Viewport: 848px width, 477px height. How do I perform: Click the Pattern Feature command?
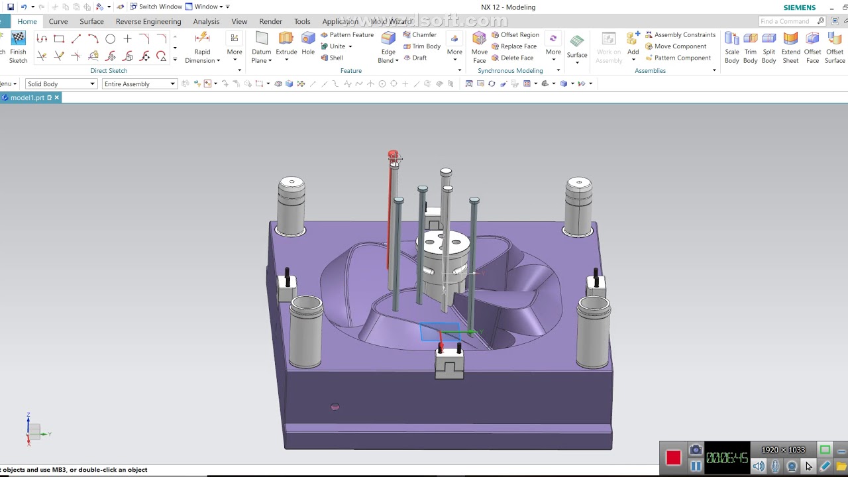[347, 34]
